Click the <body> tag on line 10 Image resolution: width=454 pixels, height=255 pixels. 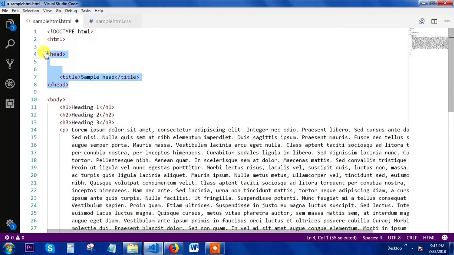tap(56, 100)
